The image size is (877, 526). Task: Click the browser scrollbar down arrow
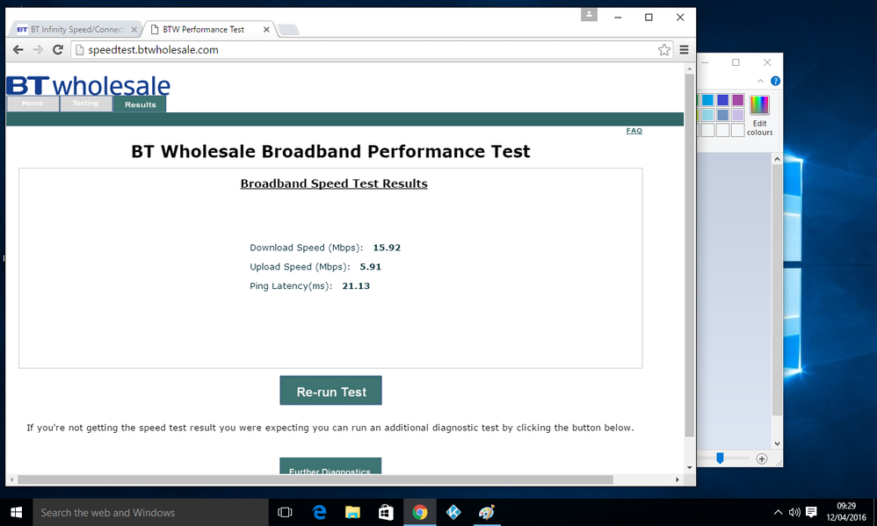pos(689,467)
